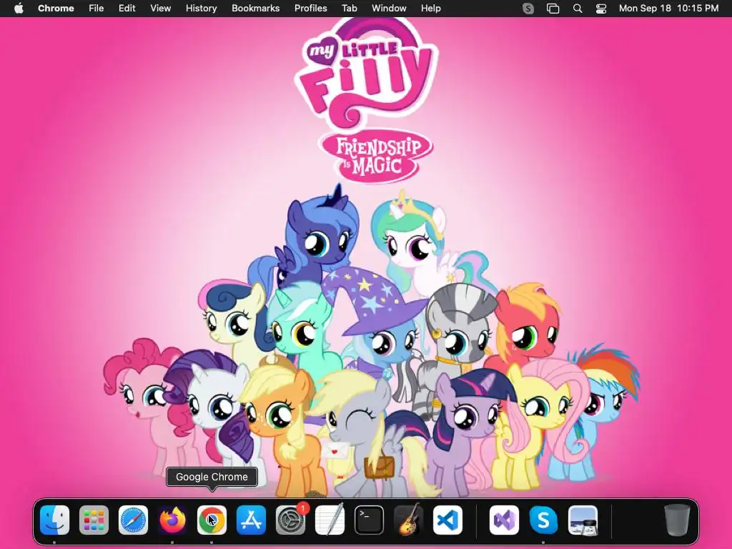The image size is (732, 549).
Task: Click the Stage Manager menu bar icon
Action: (553, 9)
